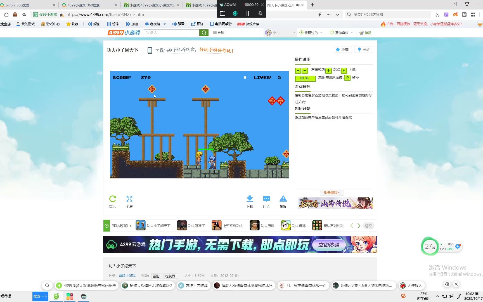
Task: Toggle the AQ录制 microphone icon
Action: click(x=260, y=13)
